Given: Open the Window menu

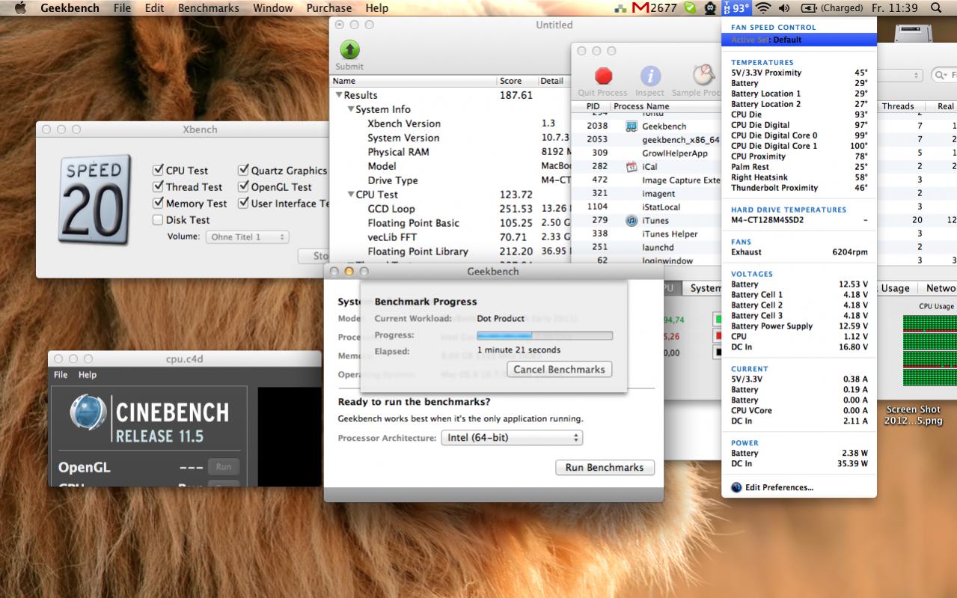Looking at the screenshot, I should 273,8.
